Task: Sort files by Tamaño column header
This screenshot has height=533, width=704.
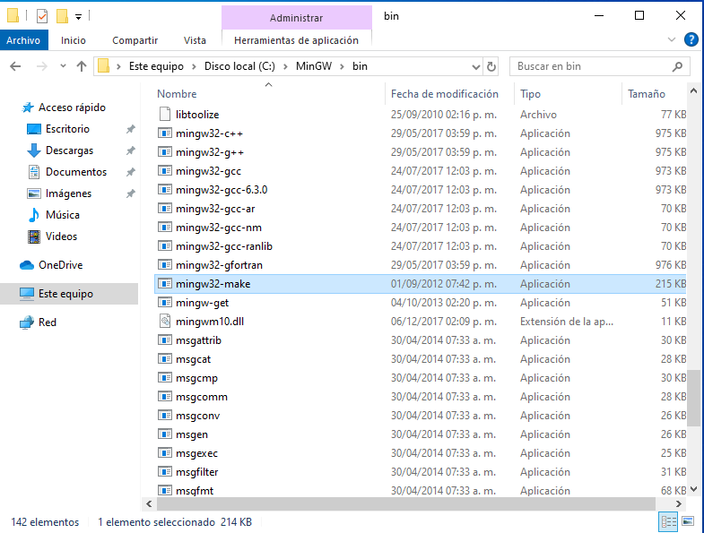Action: 646,94
